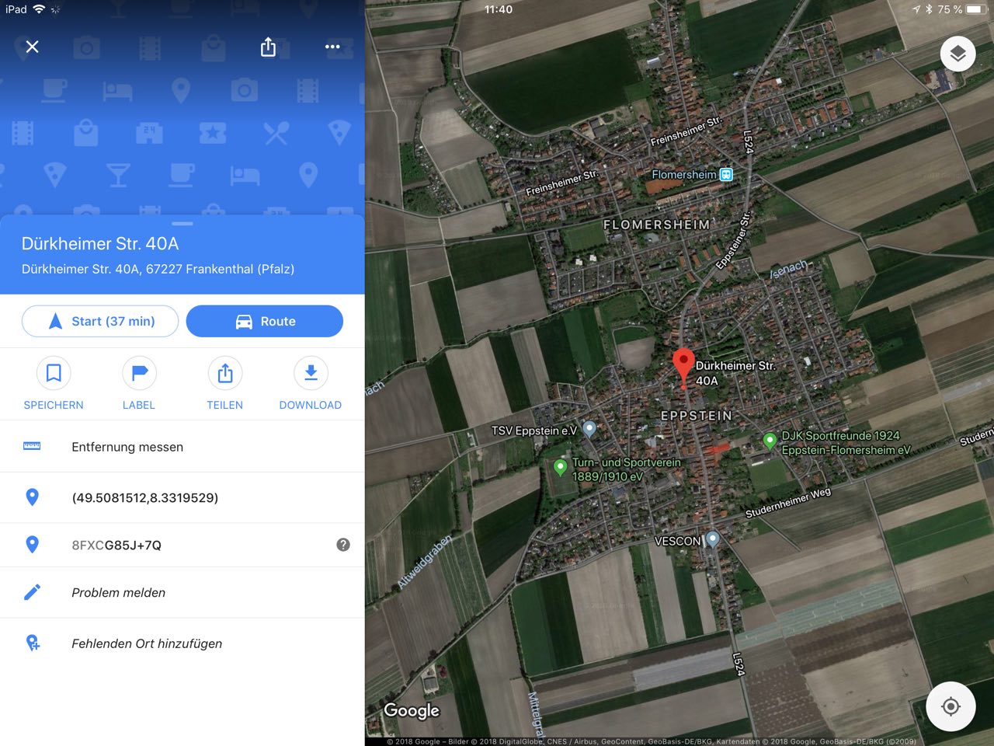The width and height of the screenshot is (994, 746).
Task: Download offline map with Download icon
Action: 311,374
